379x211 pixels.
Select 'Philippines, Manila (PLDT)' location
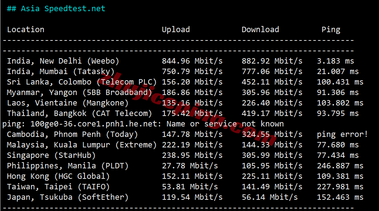(x=68, y=166)
